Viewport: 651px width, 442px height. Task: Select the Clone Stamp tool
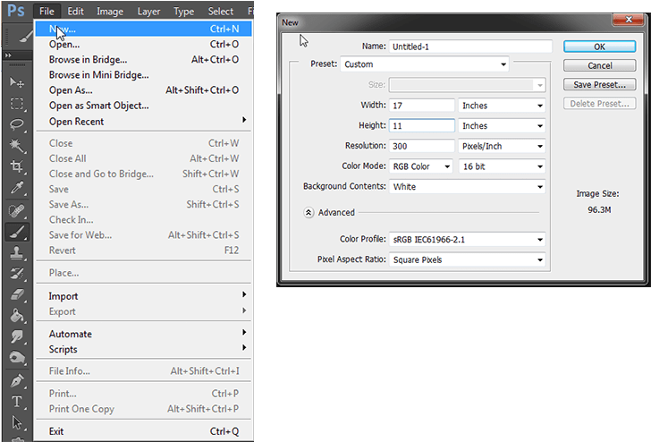pyautogui.click(x=17, y=252)
